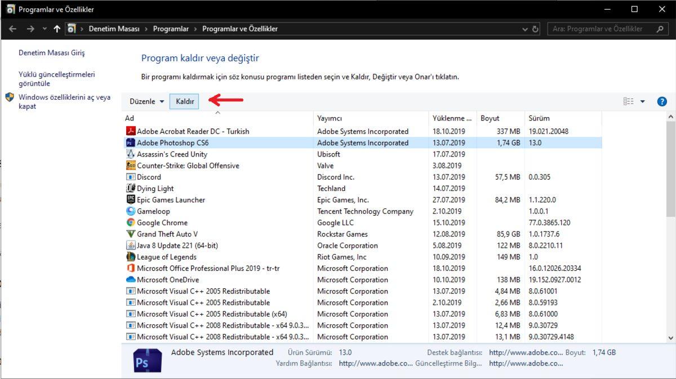Open Denetim Masası Giriş link
676x379 pixels.
[51, 53]
